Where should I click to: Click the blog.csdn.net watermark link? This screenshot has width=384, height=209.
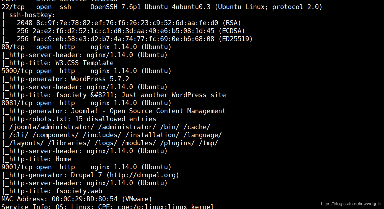click(x=351, y=204)
